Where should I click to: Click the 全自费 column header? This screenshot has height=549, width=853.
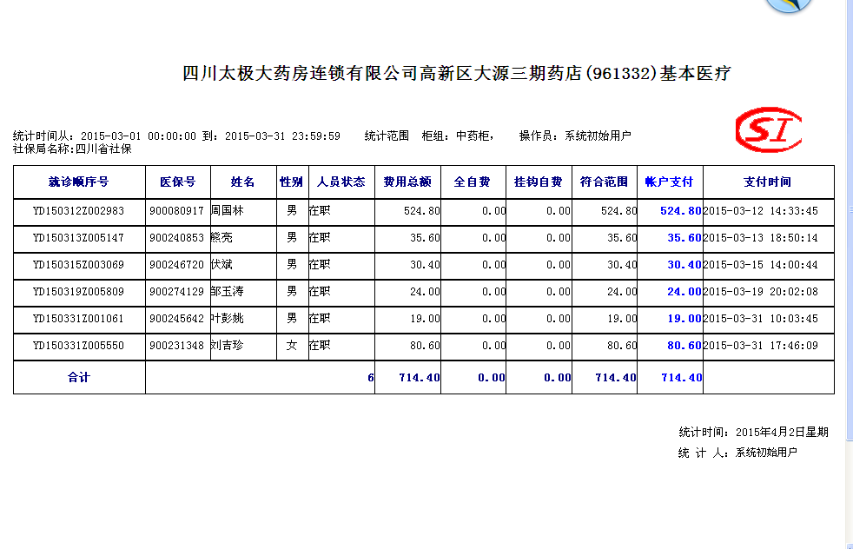(473, 182)
